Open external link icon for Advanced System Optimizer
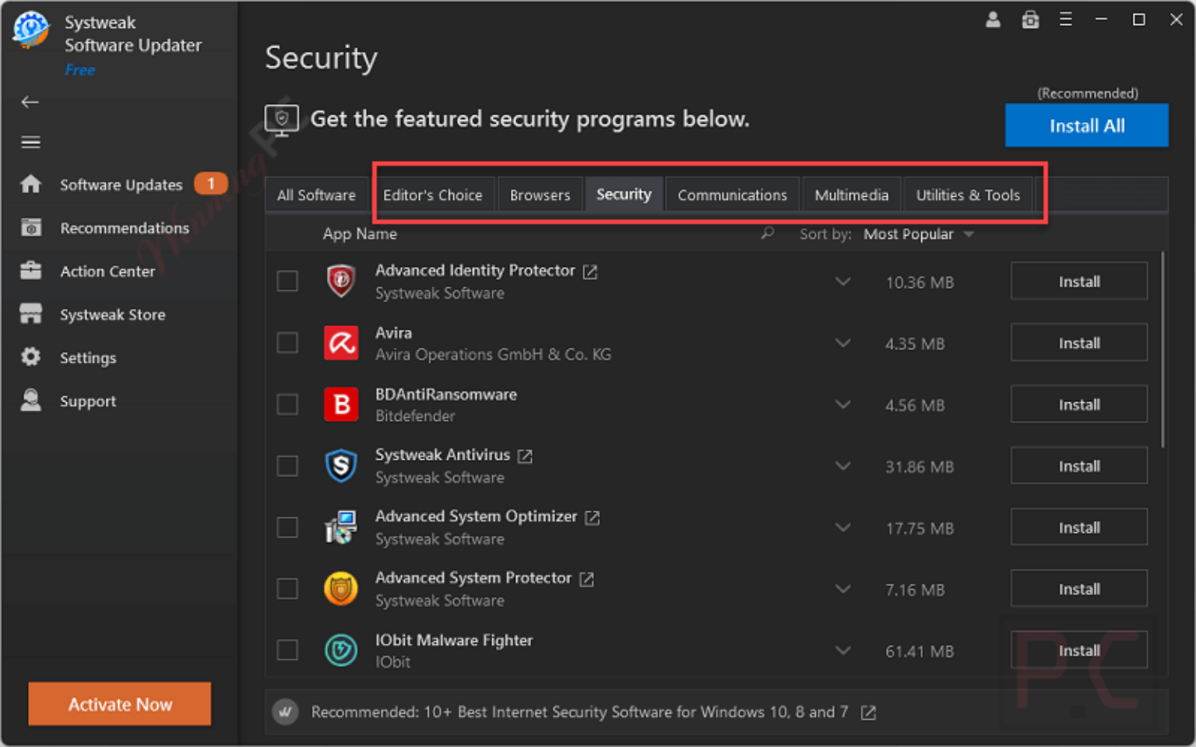1196x747 pixels. (x=593, y=517)
